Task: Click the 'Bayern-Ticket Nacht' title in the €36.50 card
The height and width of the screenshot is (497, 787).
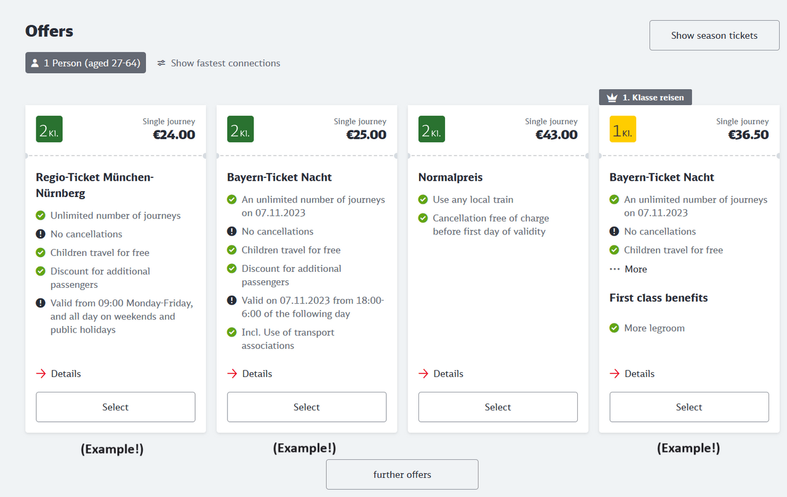Action: click(662, 177)
